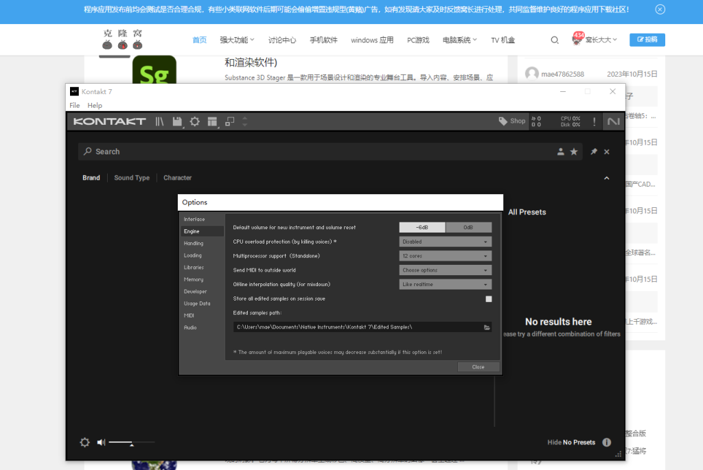
Task: Pin the browser with pushpin icon
Action: pyautogui.click(x=594, y=152)
